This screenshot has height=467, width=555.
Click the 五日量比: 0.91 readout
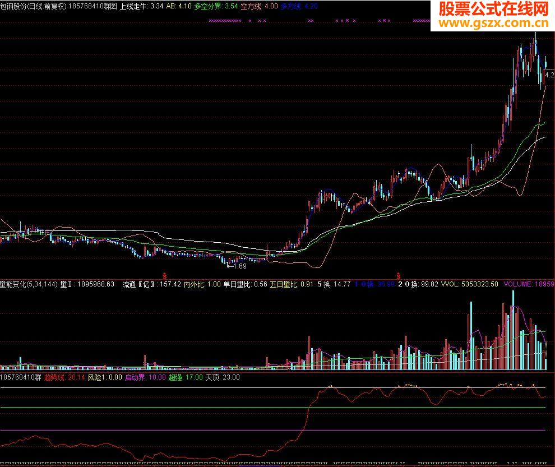pyautogui.click(x=292, y=284)
